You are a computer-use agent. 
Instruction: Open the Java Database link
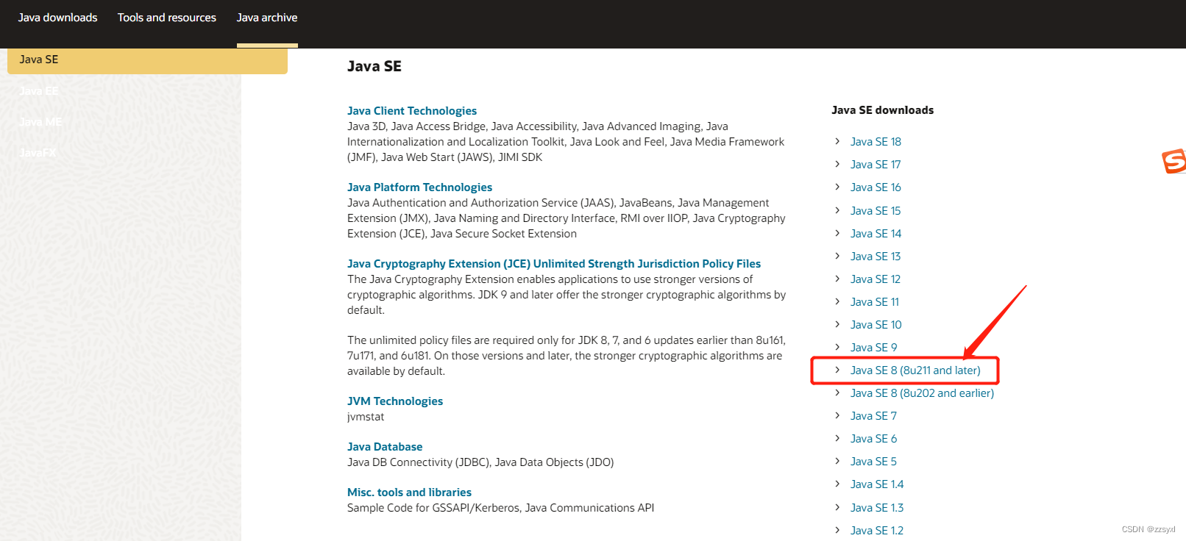point(385,447)
